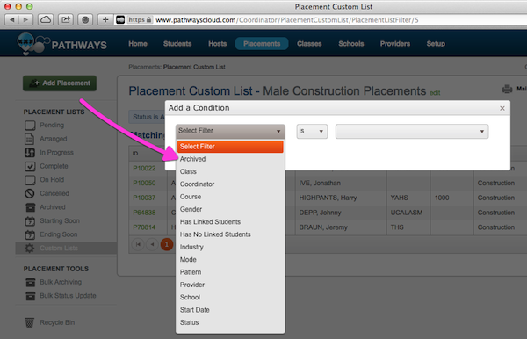Choose Industry from the filter list
This screenshot has width=527, height=339.
(x=230, y=248)
